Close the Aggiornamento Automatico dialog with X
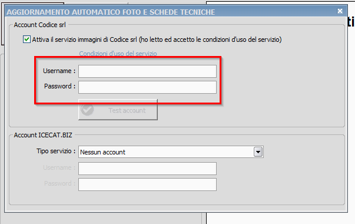The image size is (355, 224). coord(340,11)
